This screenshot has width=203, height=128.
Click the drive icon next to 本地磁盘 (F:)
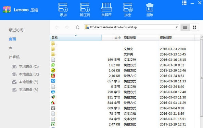click(14, 90)
